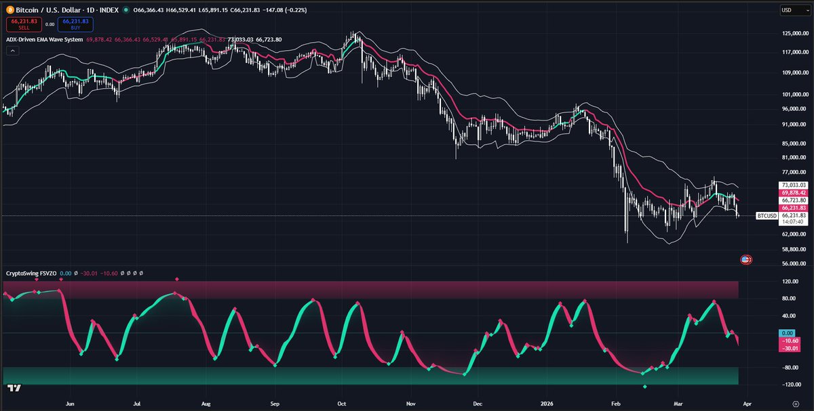The width and height of the screenshot is (814, 411).
Task: Click the blue 0.00 value in FSVZO legend
Action: coord(66,274)
